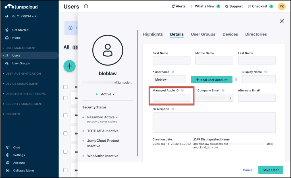Click Managed Apple ID info icon
The image size is (291, 178).
pos(182,90)
